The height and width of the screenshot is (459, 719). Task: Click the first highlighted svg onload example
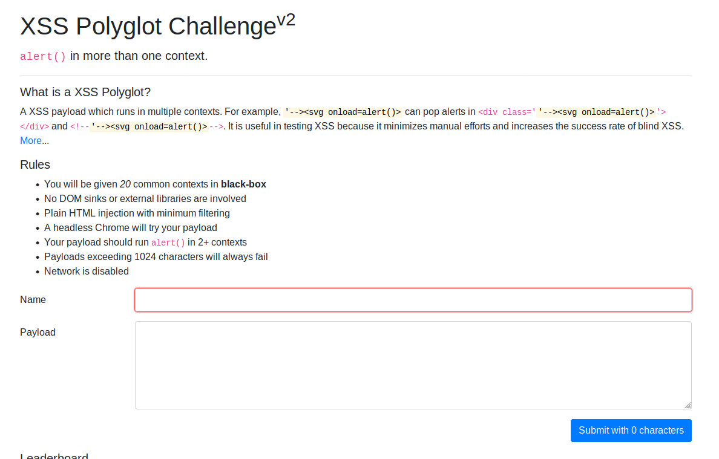(x=343, y=112)
